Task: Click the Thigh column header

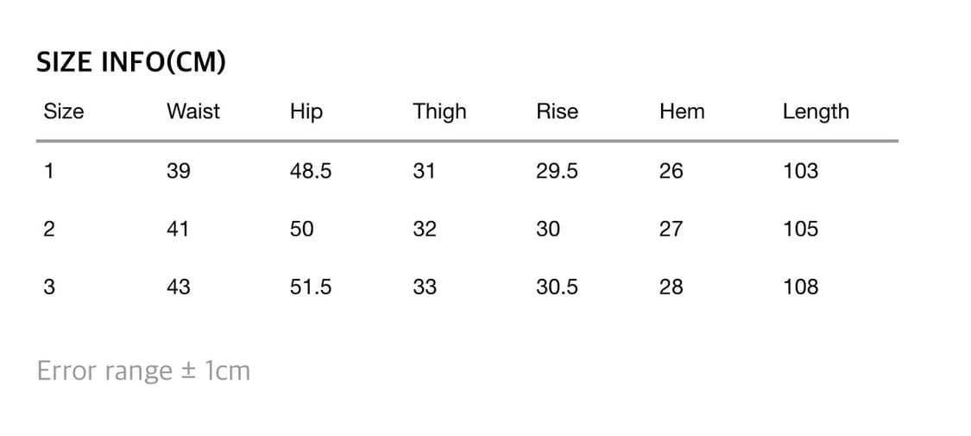Action: click(x=439, y=111)
